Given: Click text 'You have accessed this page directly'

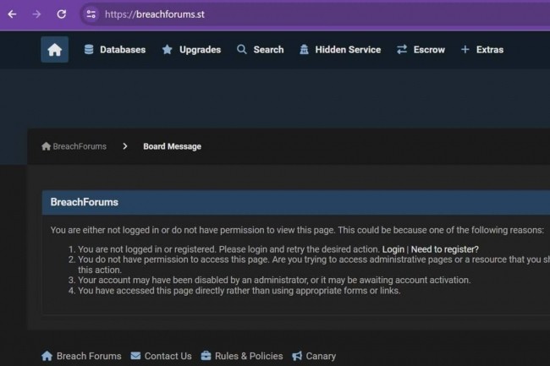Looking at the screenshot, I should [151, 291].
